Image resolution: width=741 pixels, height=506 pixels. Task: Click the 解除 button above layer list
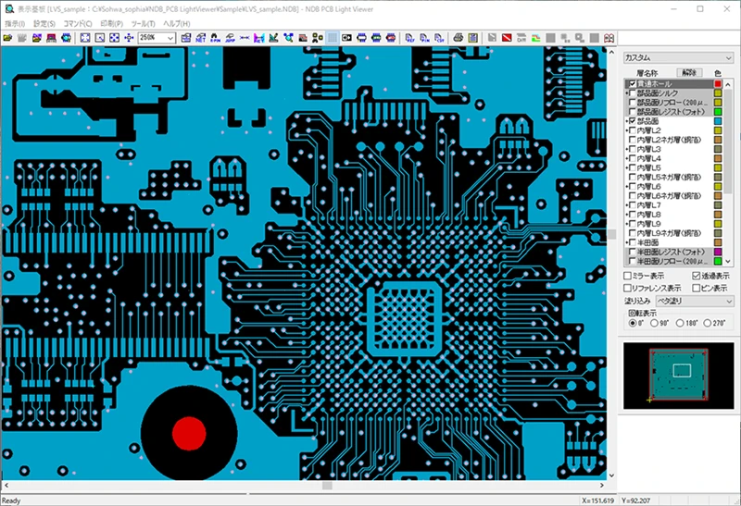689,72
